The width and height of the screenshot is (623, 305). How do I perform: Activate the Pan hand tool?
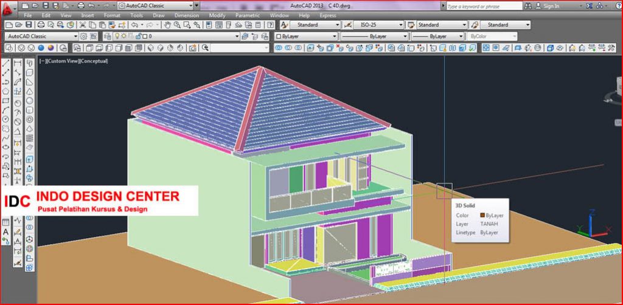pos(167,24)
